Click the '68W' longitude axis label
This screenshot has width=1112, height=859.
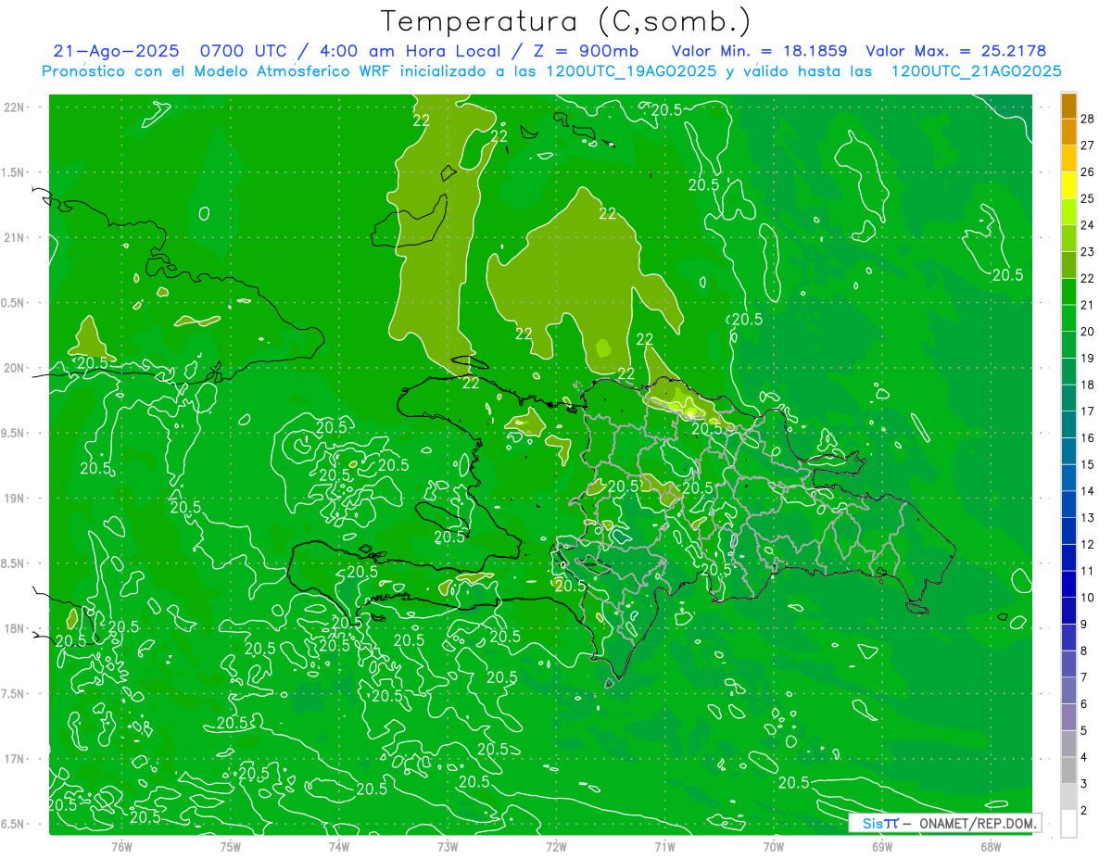coord(990,847)
